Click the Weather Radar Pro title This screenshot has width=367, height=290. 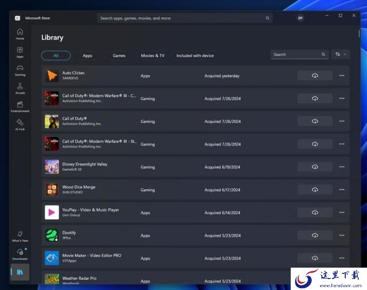[79, 279]
